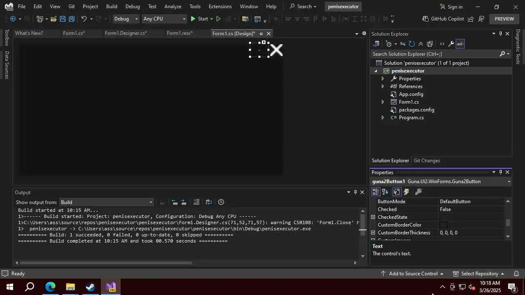Switch views icon in Solution Explorer toolbar
The width and height of the screenshot is (525, 295).
[376, 44]
